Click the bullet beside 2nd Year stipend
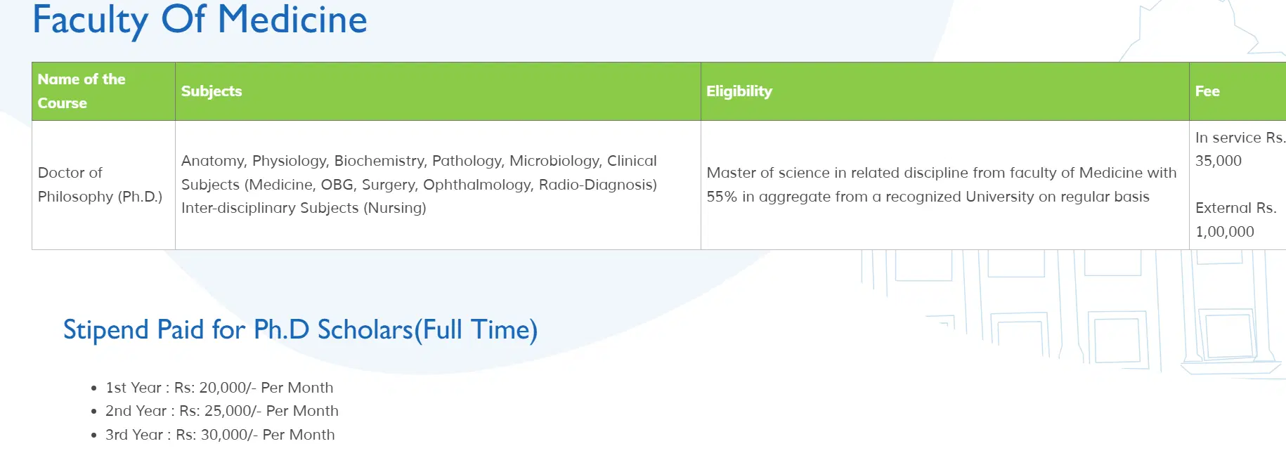The height and width of the screenshot is (465, 1286). point(94,412)
